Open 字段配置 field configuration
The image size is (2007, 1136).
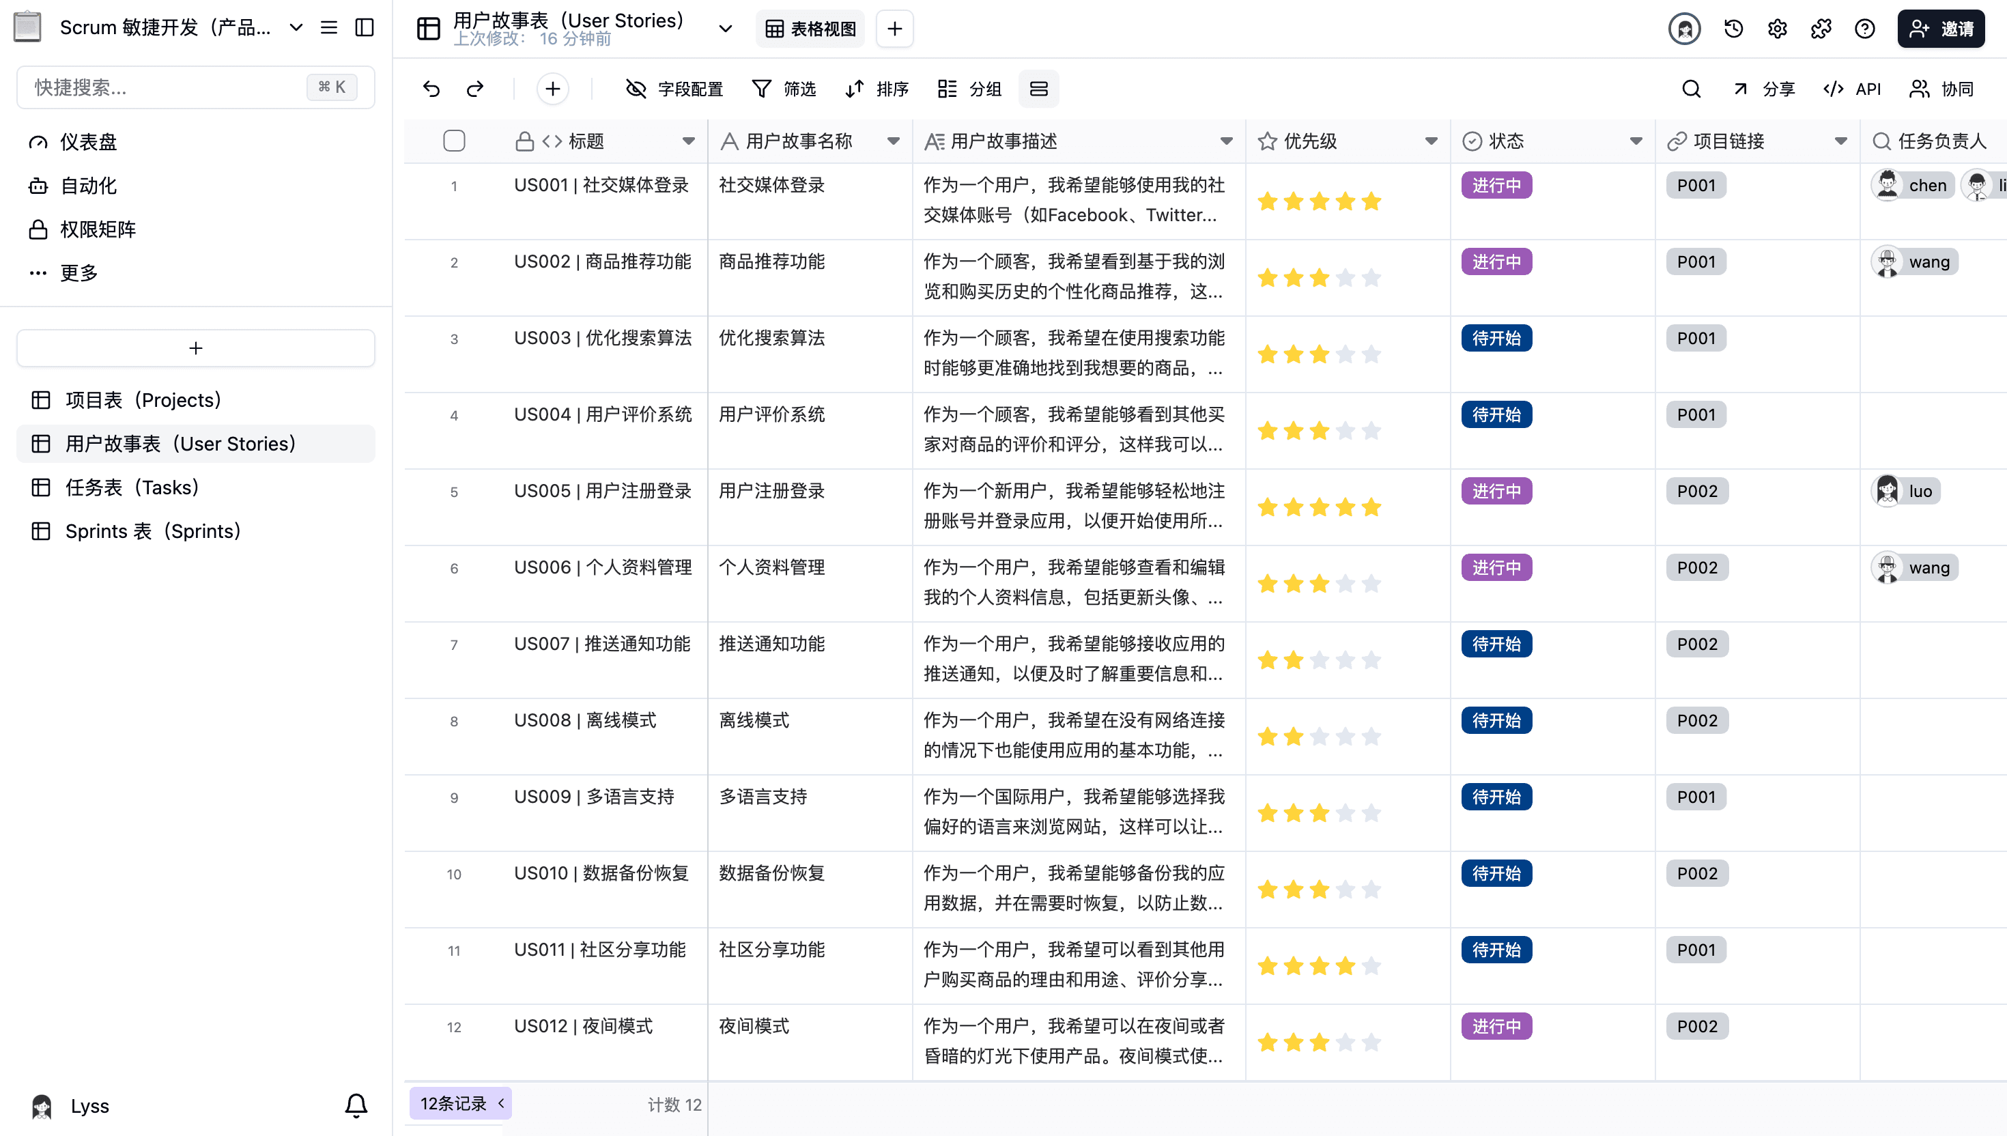point(674,89)
